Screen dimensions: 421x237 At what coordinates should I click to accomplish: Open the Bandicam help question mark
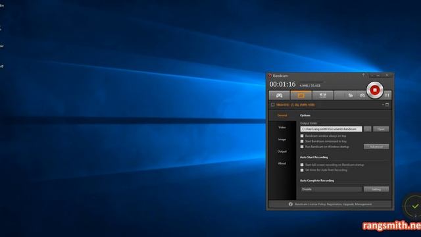click(363, 75)
